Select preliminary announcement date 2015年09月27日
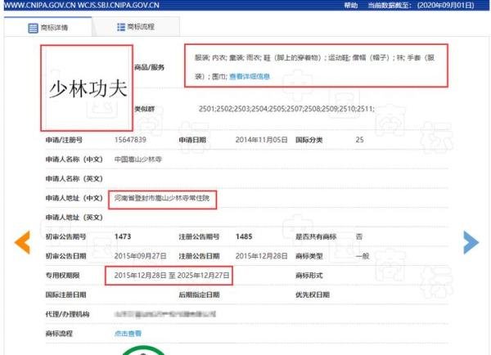Viewport: 491px width, 355px height. point(140,256)
